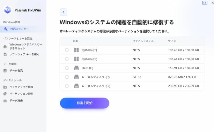Click the データ復元 icon in sidebar

pos(5,71)
